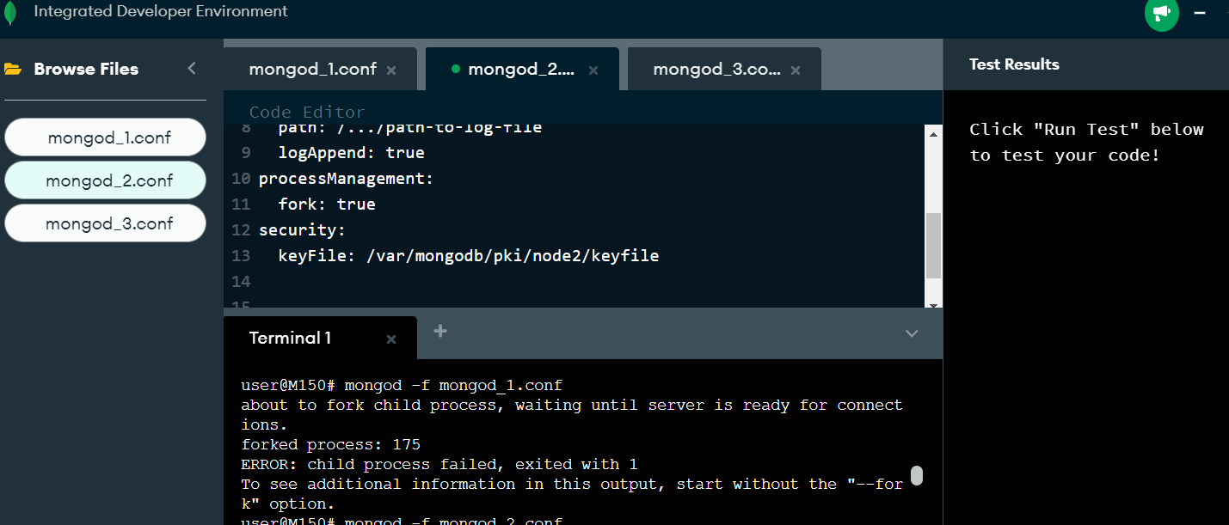This screenshot has height=525, width=1229.
Task: Collapse the Browse Files sidebar
Action: (192, 69)
